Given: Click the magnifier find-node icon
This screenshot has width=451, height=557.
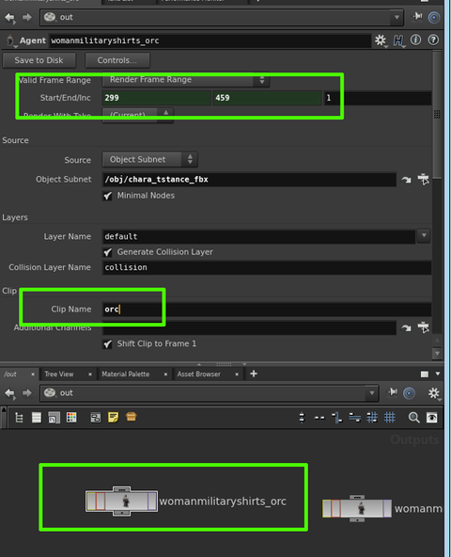Looking at the screenshot, I should 413,418.
